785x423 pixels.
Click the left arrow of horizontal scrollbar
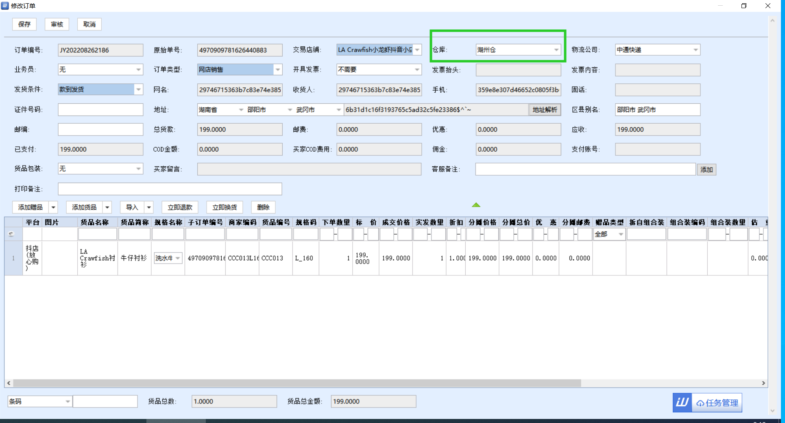[x=9, y=383]
